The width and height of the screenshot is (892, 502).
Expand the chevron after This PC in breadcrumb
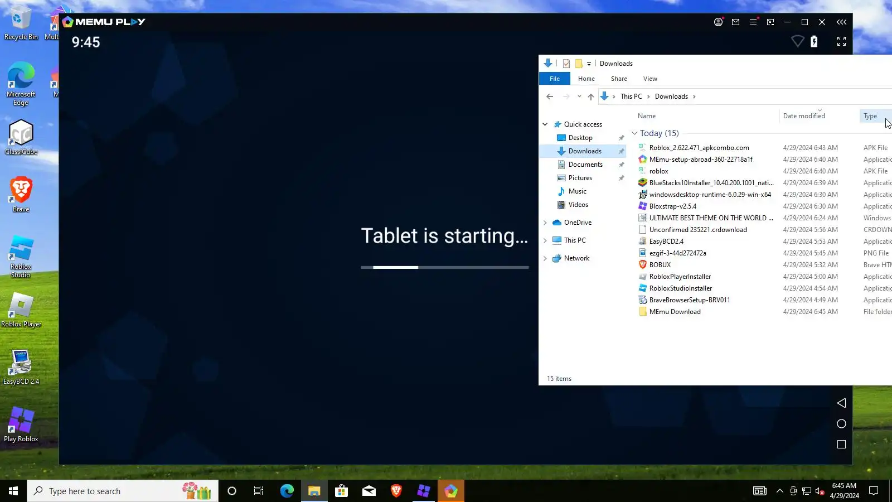click(648, 96)
